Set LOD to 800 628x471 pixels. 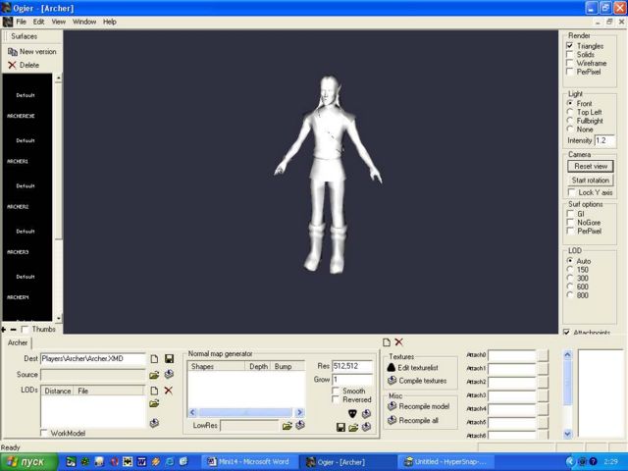570,295
